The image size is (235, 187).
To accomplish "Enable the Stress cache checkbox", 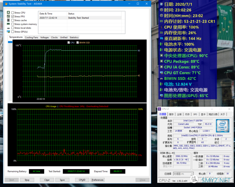I will pos(13,20).
